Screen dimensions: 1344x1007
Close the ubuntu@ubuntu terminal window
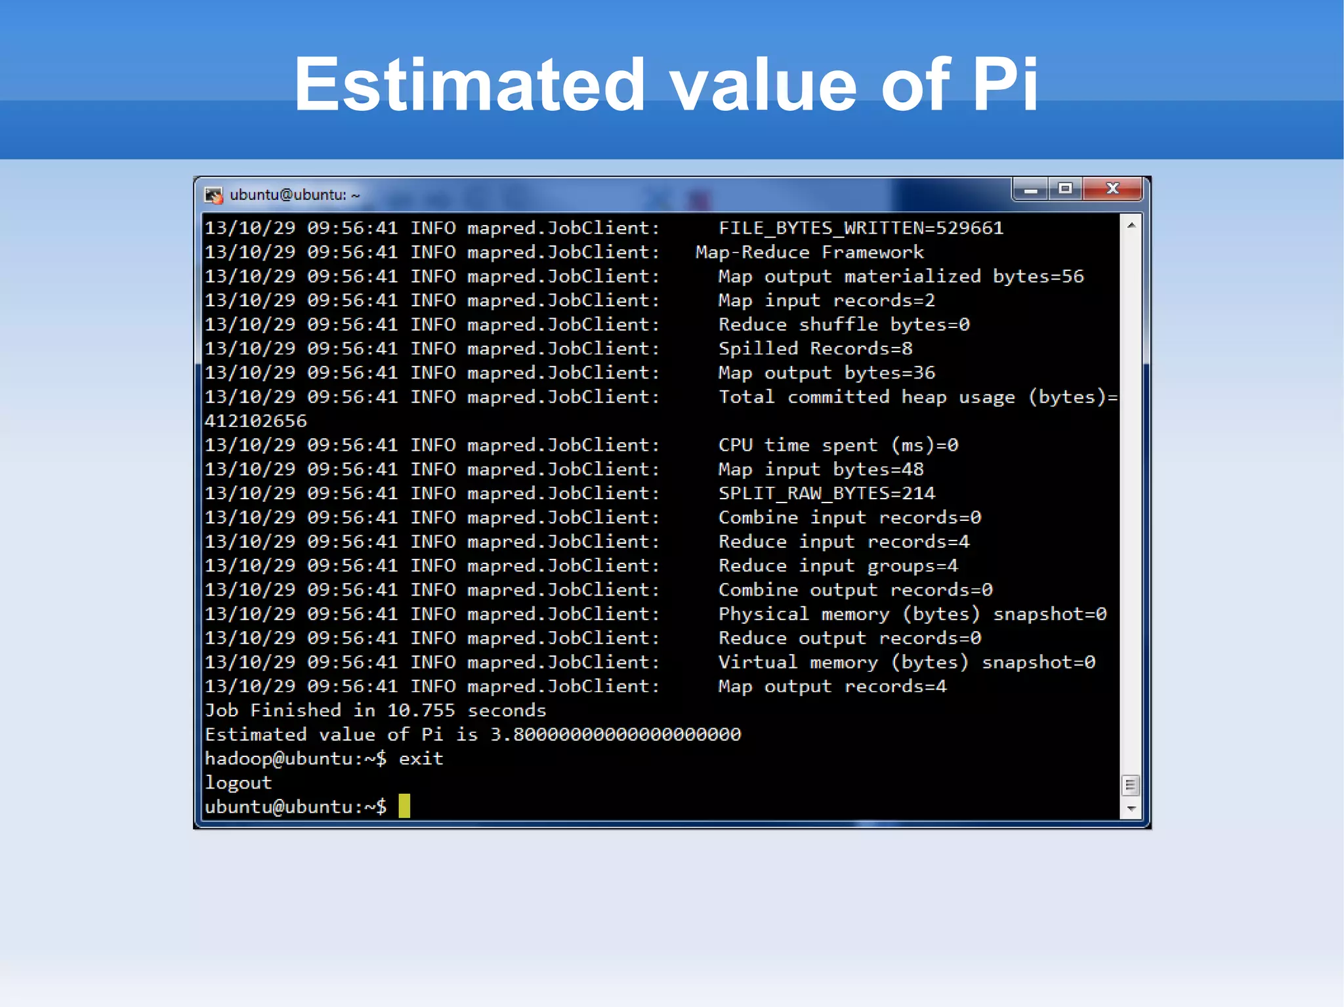click(1113, 190)
